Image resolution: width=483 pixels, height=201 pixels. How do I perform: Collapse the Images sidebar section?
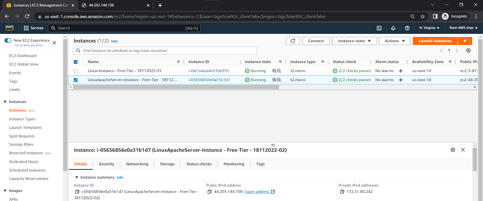(x=5, y=191)
